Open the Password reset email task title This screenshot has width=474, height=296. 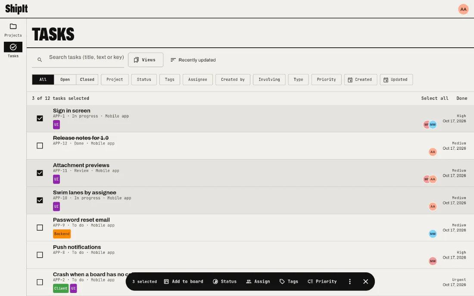click(x=81, y=220)
